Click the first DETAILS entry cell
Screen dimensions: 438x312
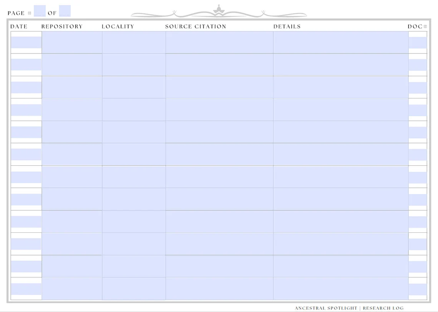click(340, 42)
